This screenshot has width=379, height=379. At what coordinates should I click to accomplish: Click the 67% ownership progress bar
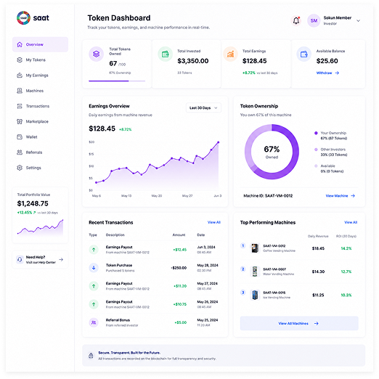(117, 81)
